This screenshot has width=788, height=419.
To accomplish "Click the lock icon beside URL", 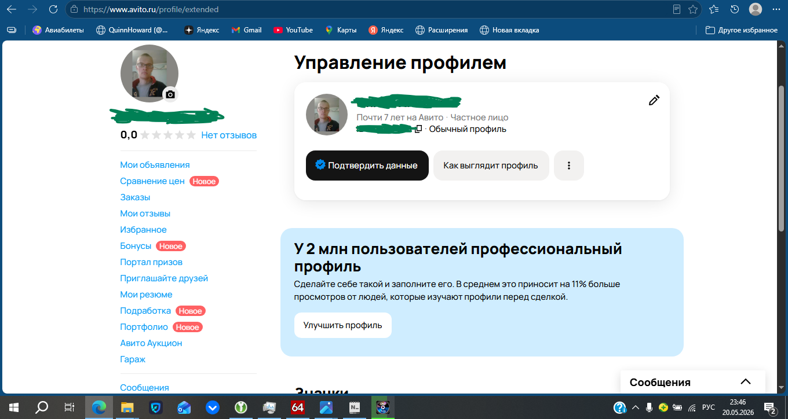I will point(73,9).
